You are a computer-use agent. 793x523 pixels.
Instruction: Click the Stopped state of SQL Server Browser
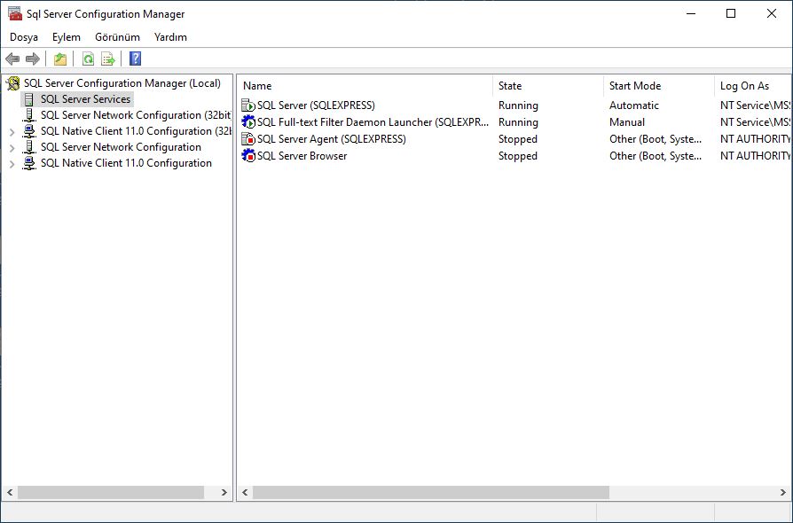tap(517, 156)
